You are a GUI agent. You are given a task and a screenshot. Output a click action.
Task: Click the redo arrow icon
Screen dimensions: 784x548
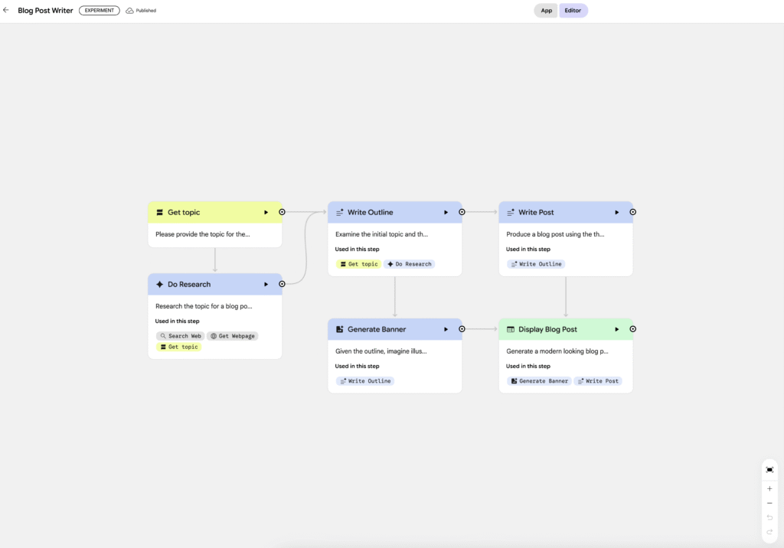769,531
